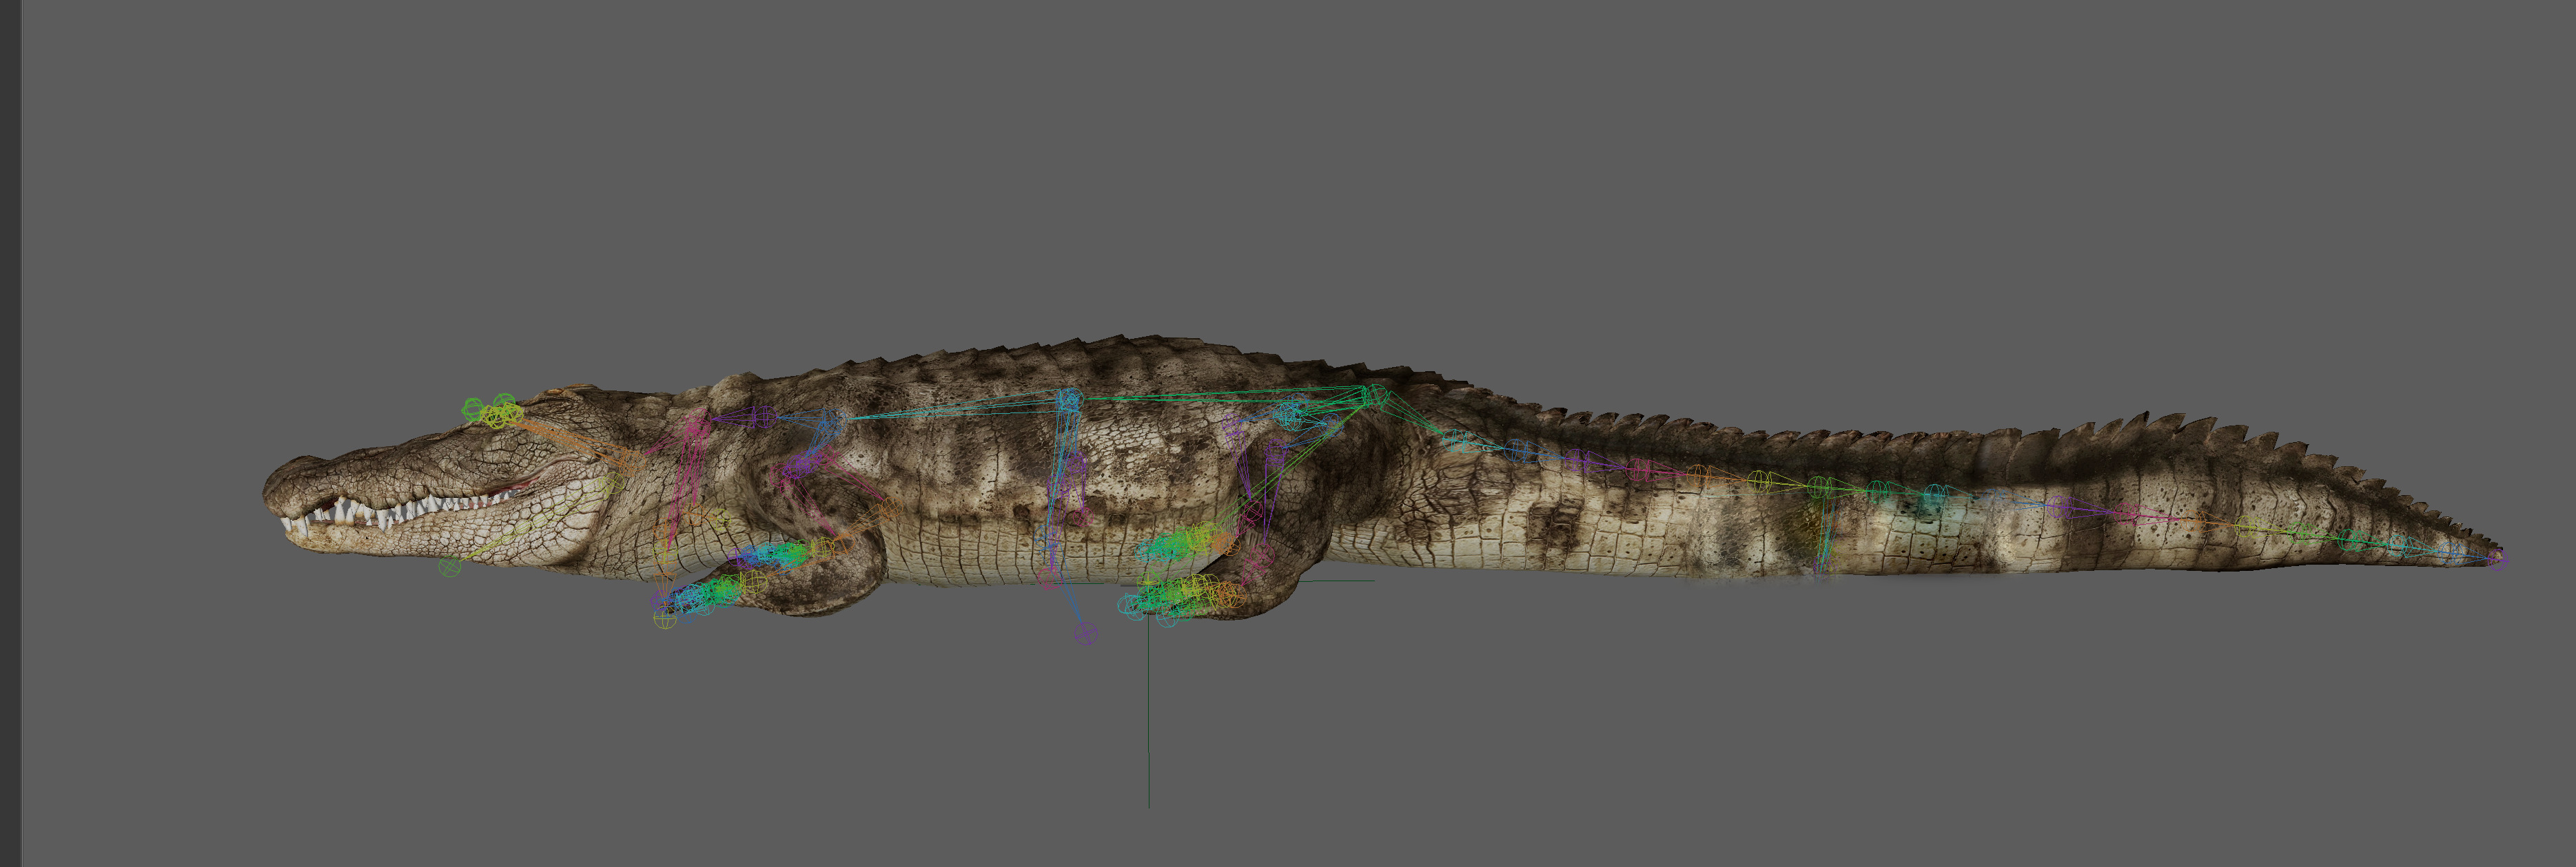Select the purple control circle hanging below the belly

click(1085, 634)
